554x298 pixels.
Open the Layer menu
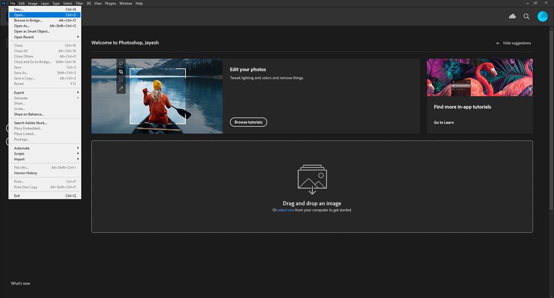(x=45, y=3)
